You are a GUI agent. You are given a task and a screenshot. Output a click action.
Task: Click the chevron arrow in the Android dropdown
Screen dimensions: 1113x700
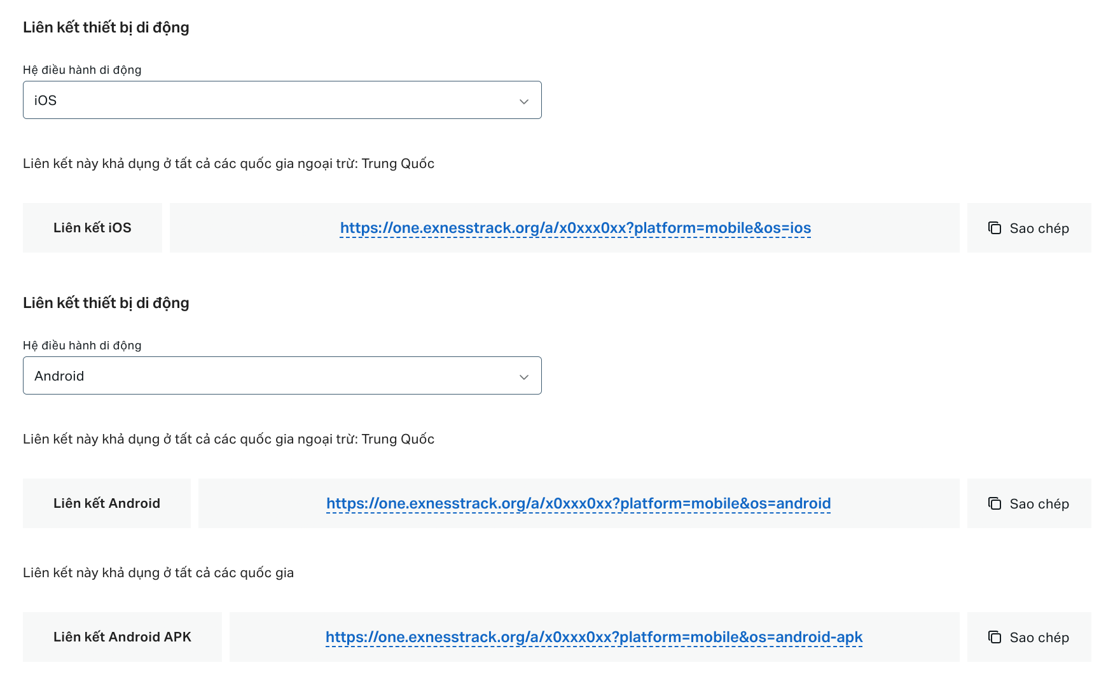click(524, 377)
